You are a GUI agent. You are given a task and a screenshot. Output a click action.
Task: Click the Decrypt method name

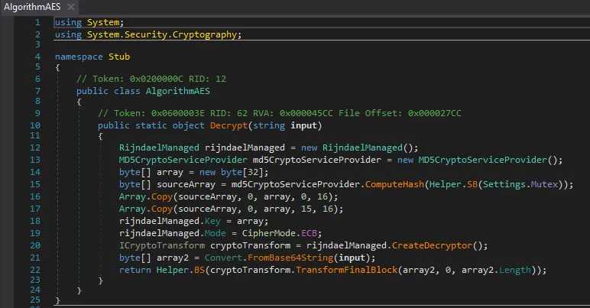(x=227, y=125)
